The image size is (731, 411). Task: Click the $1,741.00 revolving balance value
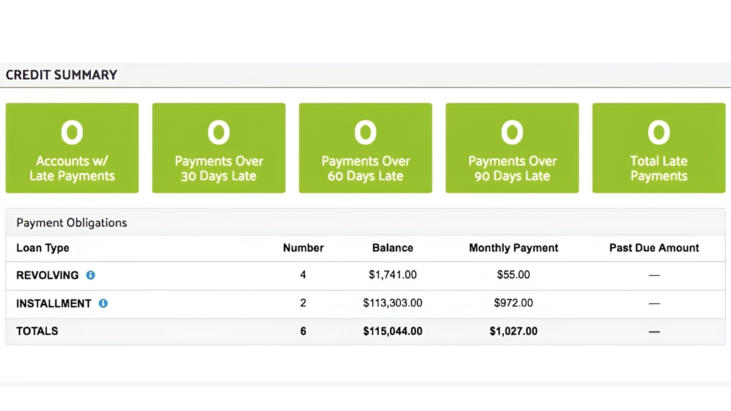393,275
